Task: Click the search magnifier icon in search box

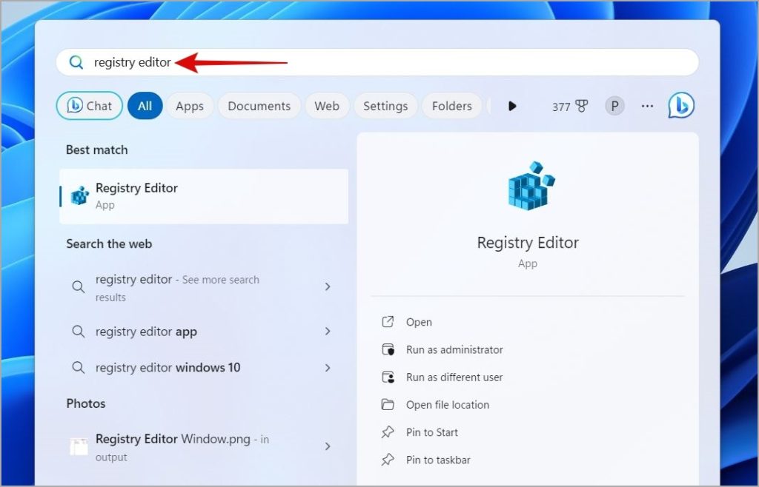Action: 76,62
